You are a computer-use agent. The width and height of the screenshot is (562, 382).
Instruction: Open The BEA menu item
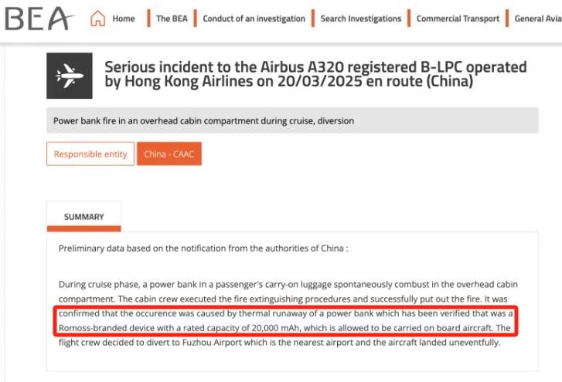[x=172, y=19]
